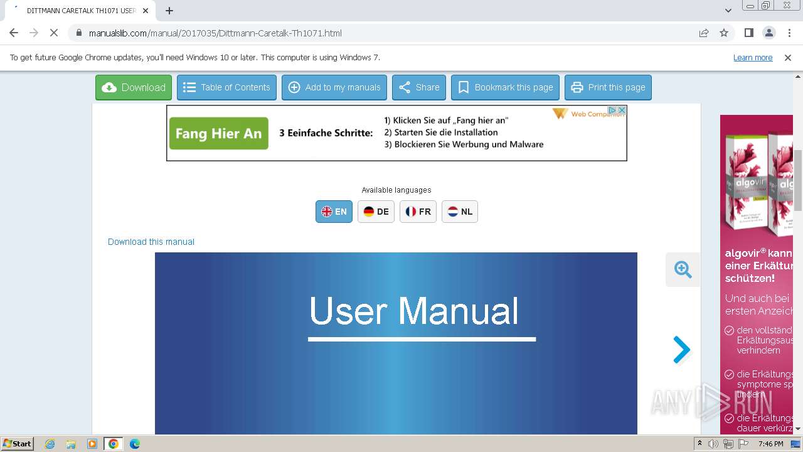Click the green Download button
This screenshot has height=452, width=803.
(134, 87)
